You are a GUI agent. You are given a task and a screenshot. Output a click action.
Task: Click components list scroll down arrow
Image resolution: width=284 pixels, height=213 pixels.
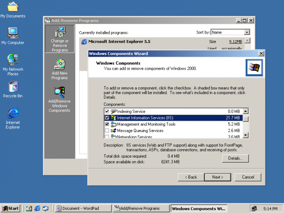point(246,135)
